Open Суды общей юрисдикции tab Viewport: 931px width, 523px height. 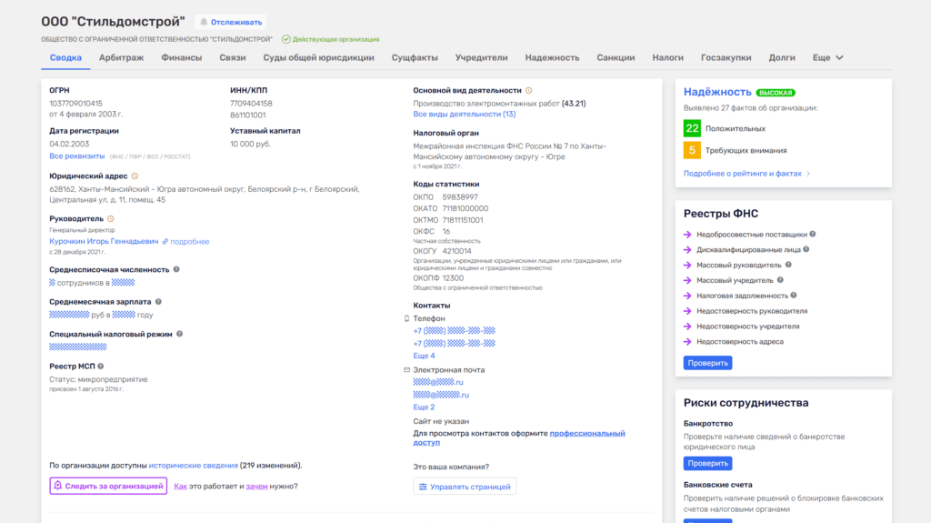click(x=319, y=57)
